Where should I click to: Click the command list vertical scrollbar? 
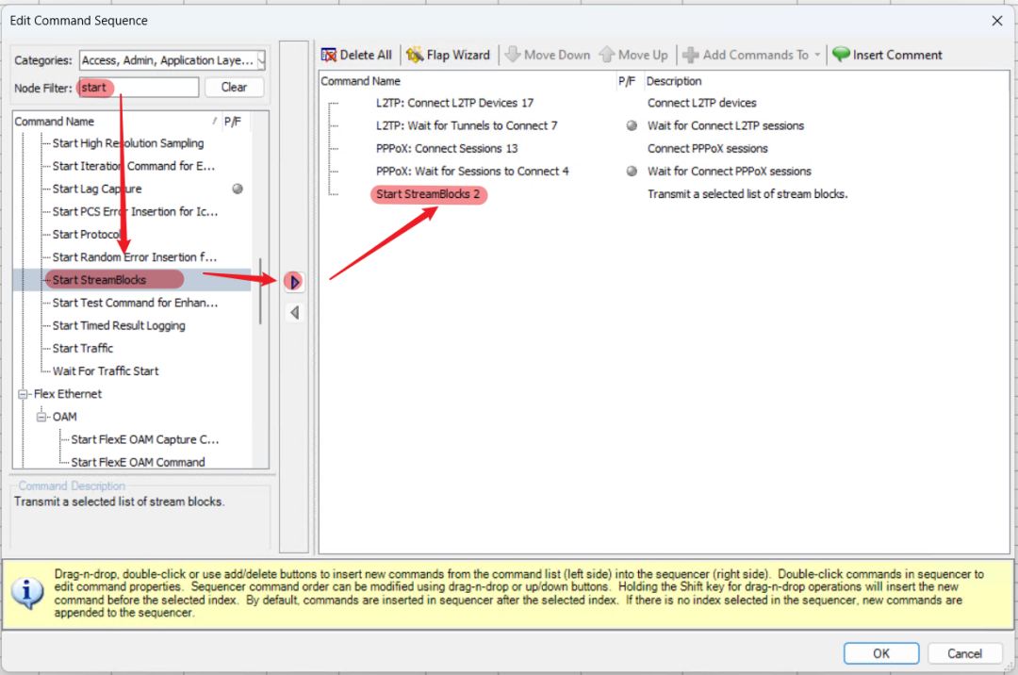pos(261,292)
